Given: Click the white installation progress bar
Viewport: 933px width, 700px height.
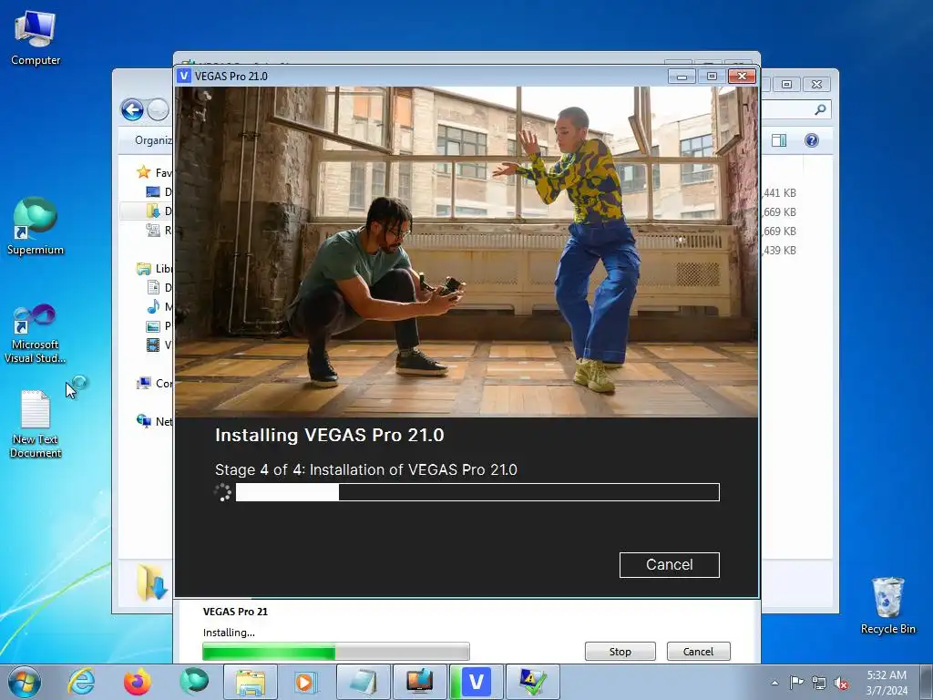Looking at the screenshot, I should click(x=477, y=492).
